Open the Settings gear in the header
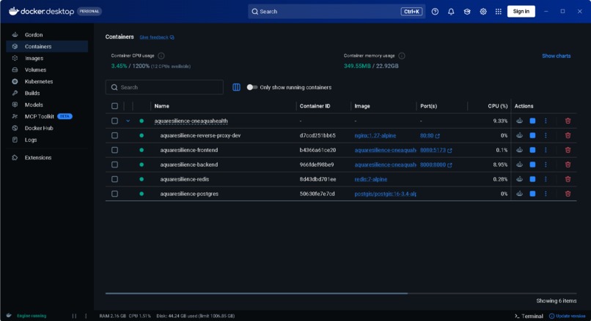The image size is (591, 321). click(482, 12)
